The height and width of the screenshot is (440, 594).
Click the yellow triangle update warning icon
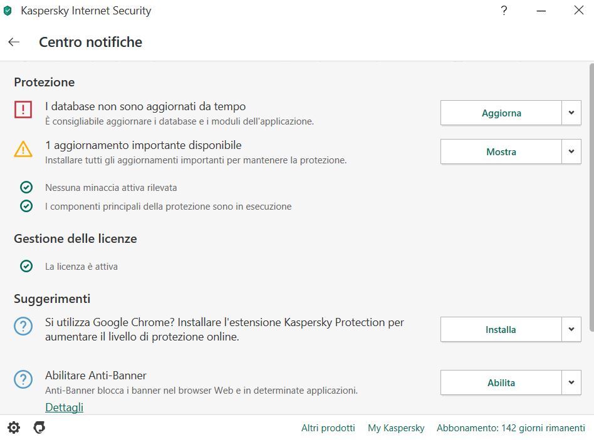[23, 149]
